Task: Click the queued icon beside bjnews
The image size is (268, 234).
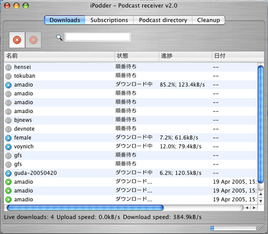Action: (8, 120)
